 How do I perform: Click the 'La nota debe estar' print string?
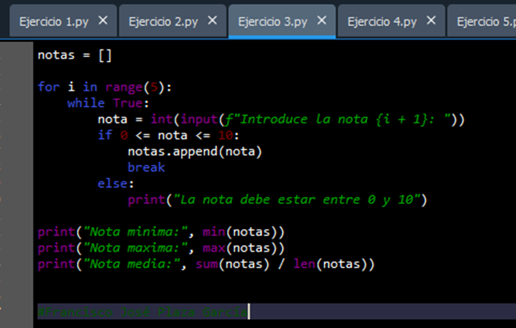(300, 200)
